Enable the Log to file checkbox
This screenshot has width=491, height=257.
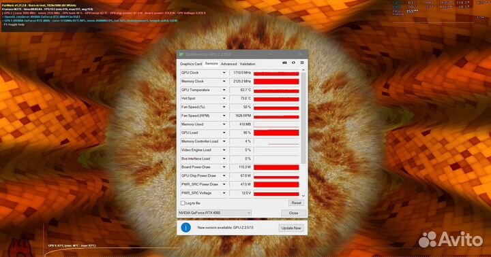pos(183,203)
